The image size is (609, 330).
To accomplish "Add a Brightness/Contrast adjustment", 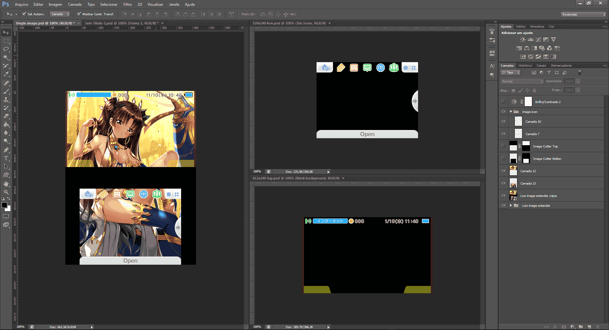I will pos(523,40).
